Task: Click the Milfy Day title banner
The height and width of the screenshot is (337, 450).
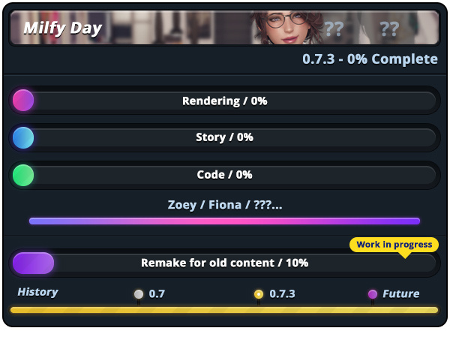Action: (224, 28)
